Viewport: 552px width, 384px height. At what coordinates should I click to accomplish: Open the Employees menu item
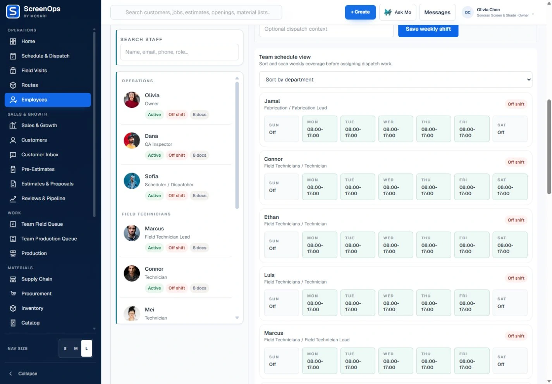[48, 100]
